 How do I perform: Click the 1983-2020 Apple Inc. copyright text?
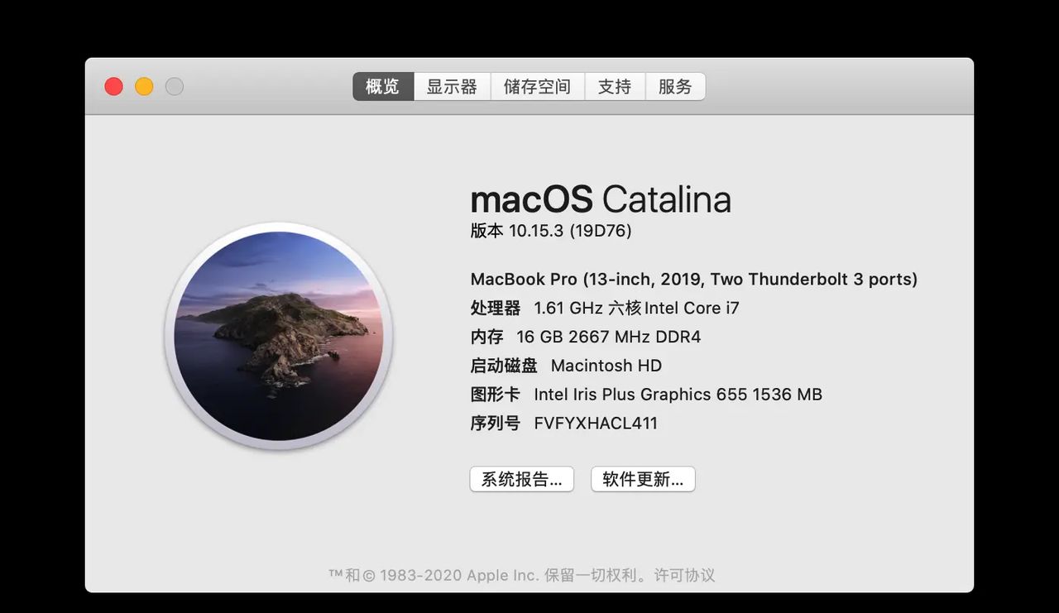click(460, 575)
